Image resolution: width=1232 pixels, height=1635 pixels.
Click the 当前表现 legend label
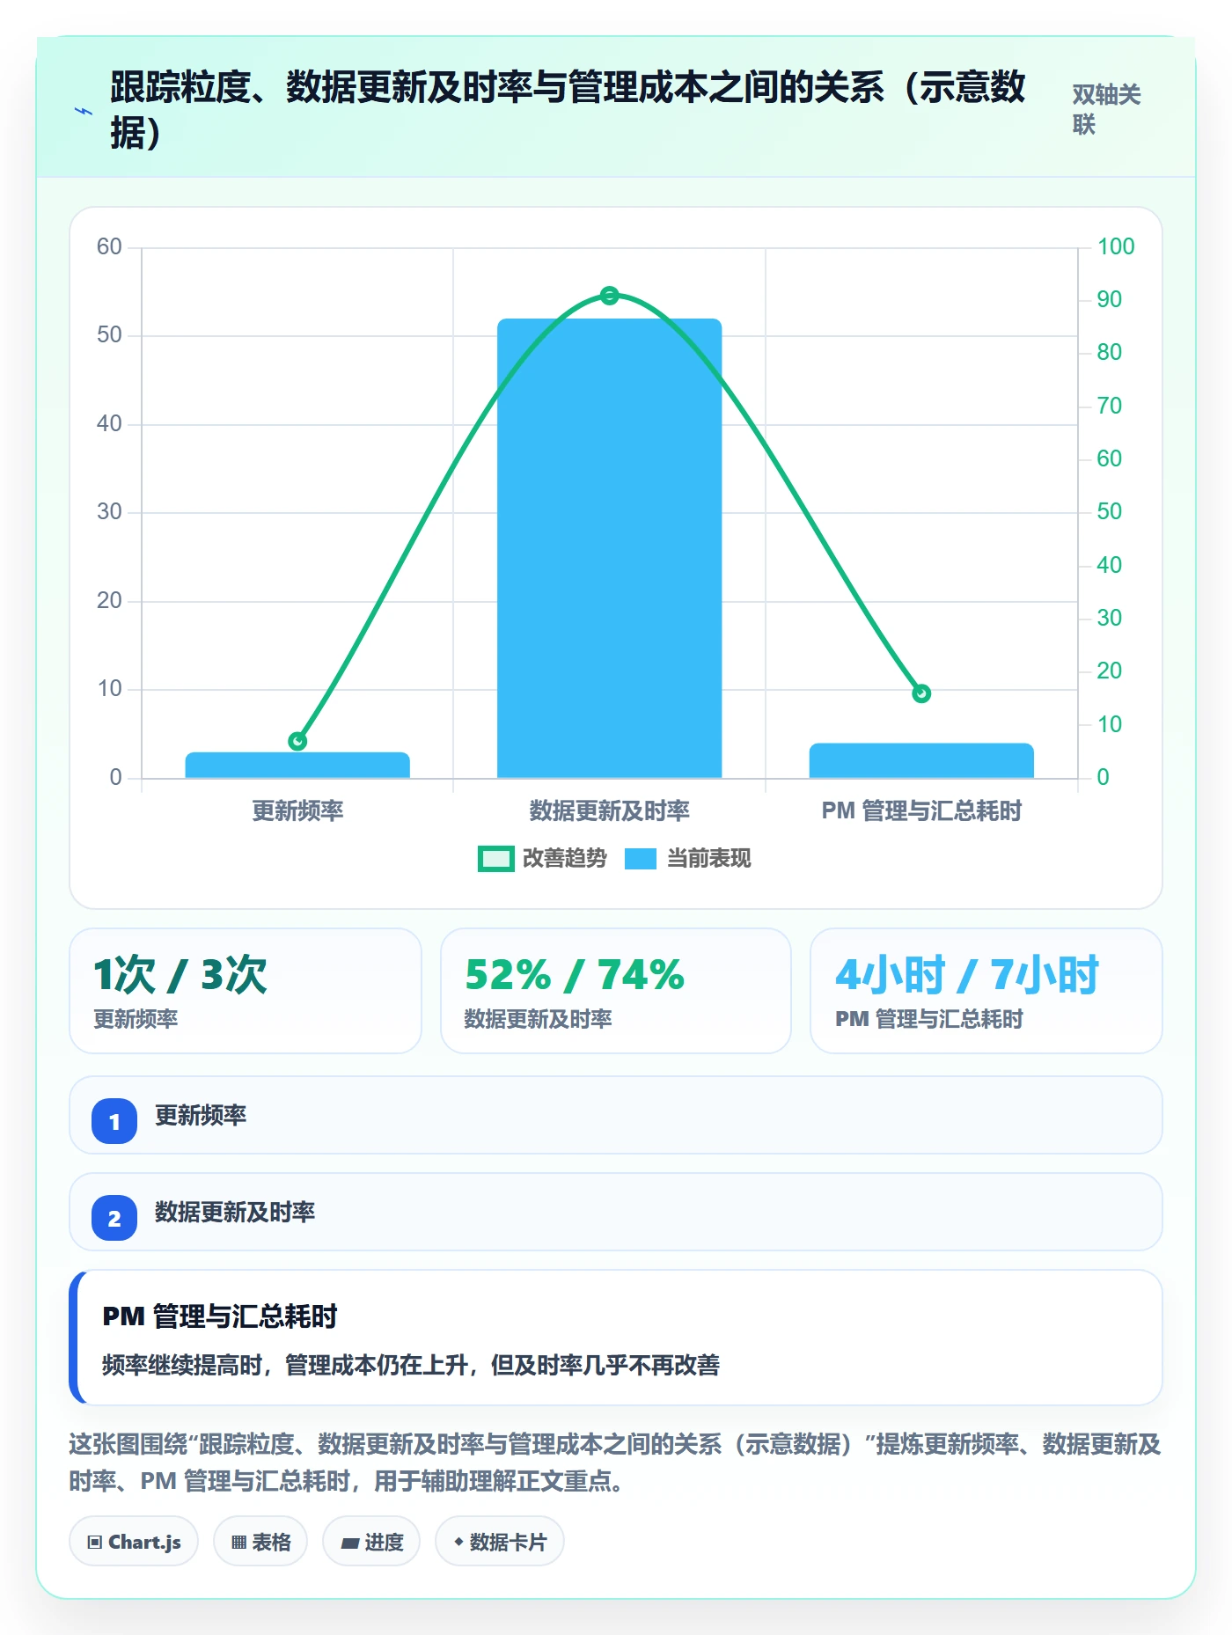pyautogui.click(x=709, y=859)
